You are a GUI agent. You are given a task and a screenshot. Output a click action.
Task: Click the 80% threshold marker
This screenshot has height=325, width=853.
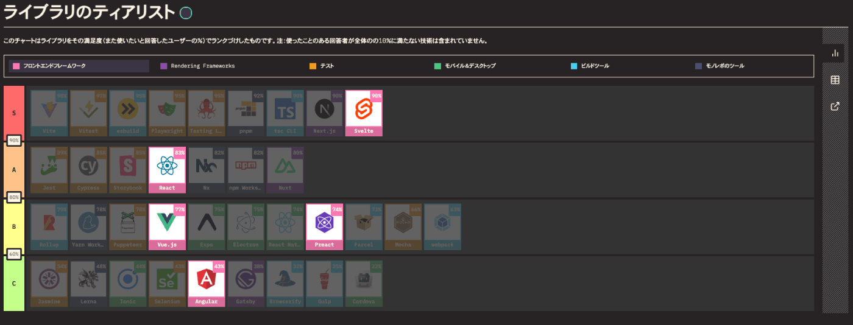14,197
